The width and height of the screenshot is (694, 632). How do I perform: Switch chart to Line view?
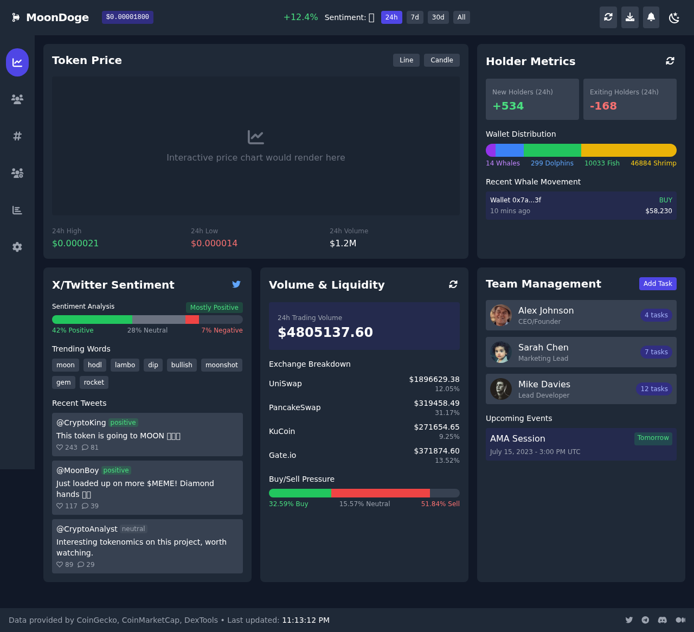pos(406,60)
